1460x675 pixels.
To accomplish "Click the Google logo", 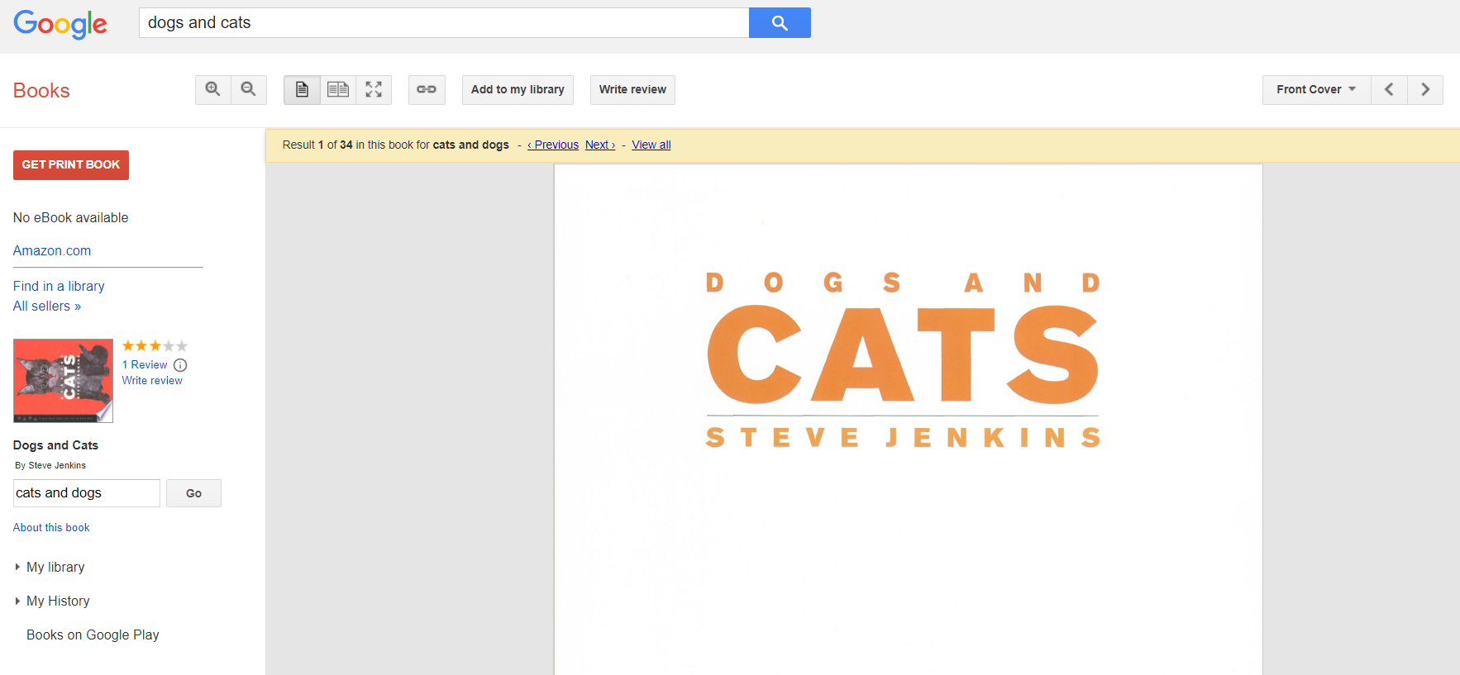I will 60,24.
